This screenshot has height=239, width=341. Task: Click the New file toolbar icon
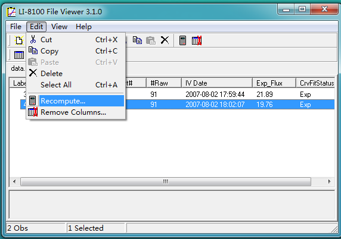point(18,40)
